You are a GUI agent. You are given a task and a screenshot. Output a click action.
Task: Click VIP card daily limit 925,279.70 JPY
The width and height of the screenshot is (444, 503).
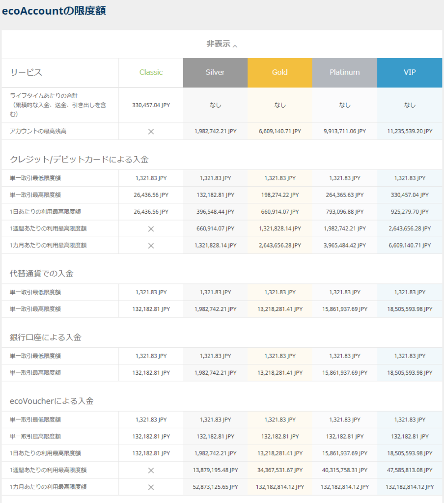click(410, 212)
